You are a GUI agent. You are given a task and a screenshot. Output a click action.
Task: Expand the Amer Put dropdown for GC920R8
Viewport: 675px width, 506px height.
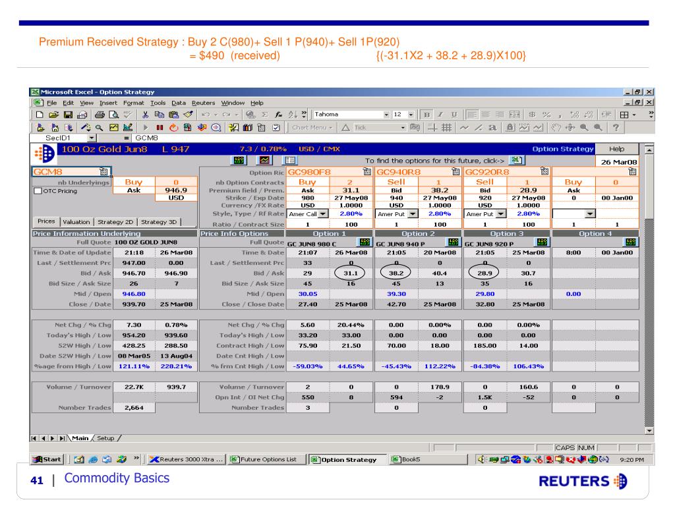(501, 214)
